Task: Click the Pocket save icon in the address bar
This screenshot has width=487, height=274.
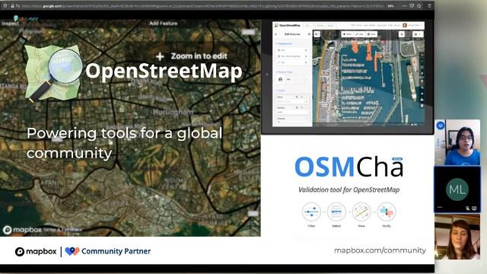Action: coord(412,6)
